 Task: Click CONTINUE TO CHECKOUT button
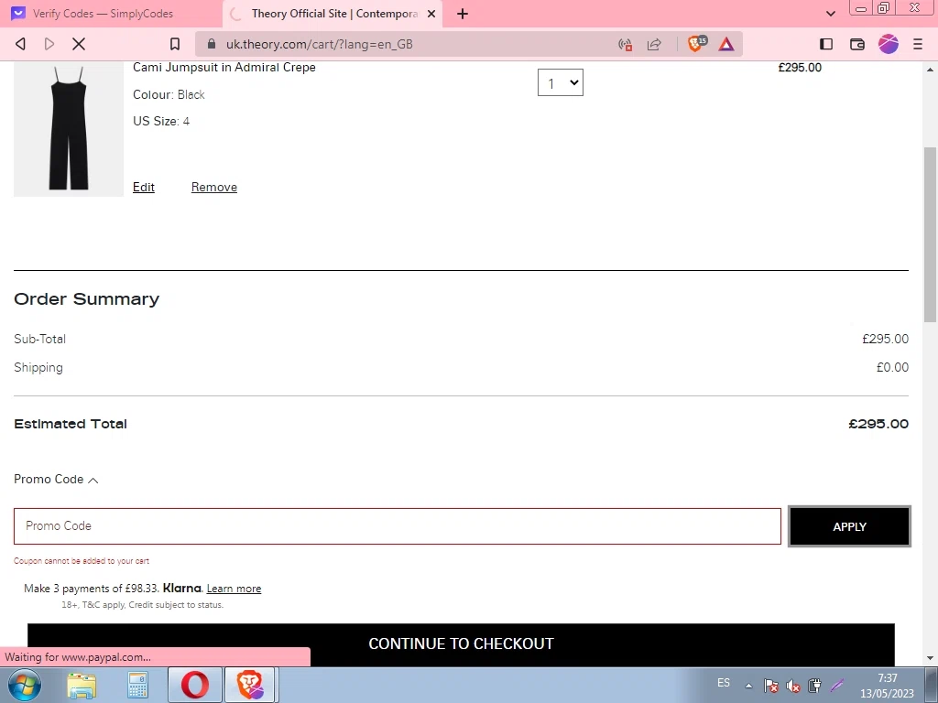pyautogui.click(x=461, y=644)
